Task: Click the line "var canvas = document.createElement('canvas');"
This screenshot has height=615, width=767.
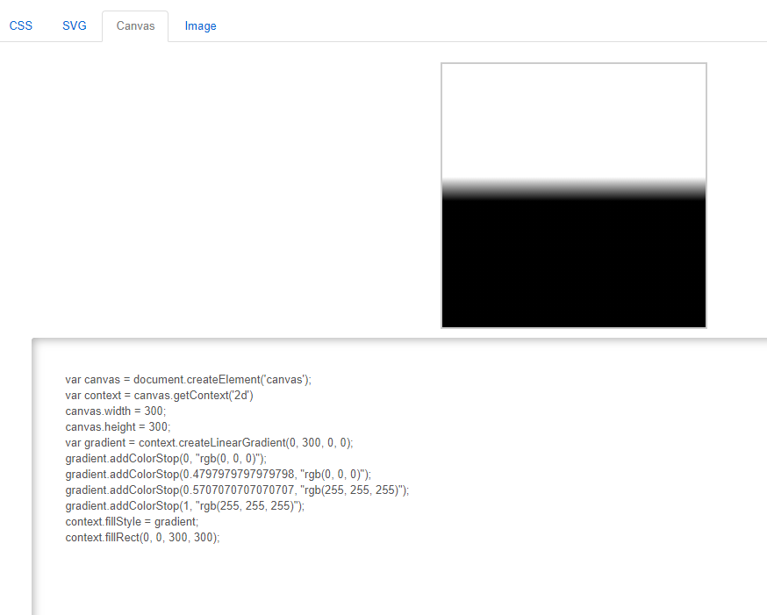Action: tap(189, 380)
